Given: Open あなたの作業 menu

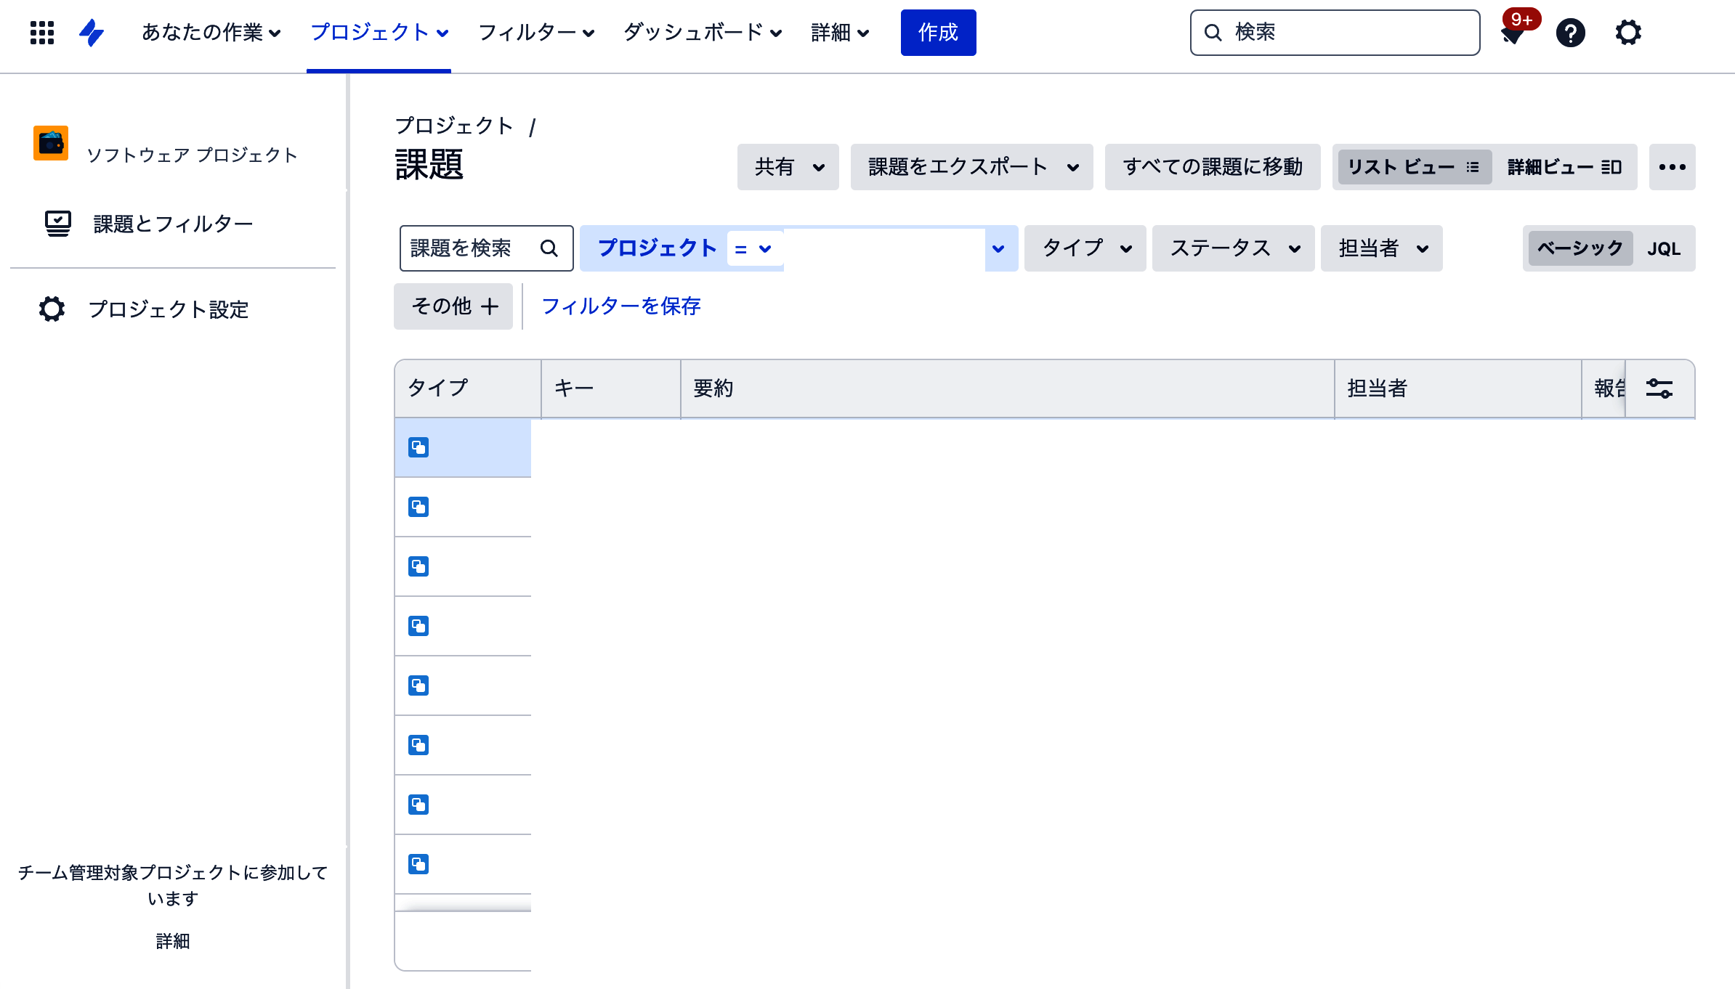Looking at the screenshot, I should coord(211,33).
